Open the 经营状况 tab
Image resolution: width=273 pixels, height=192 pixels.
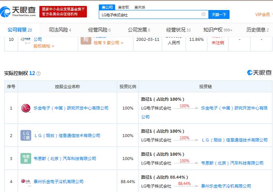point(178,30)
